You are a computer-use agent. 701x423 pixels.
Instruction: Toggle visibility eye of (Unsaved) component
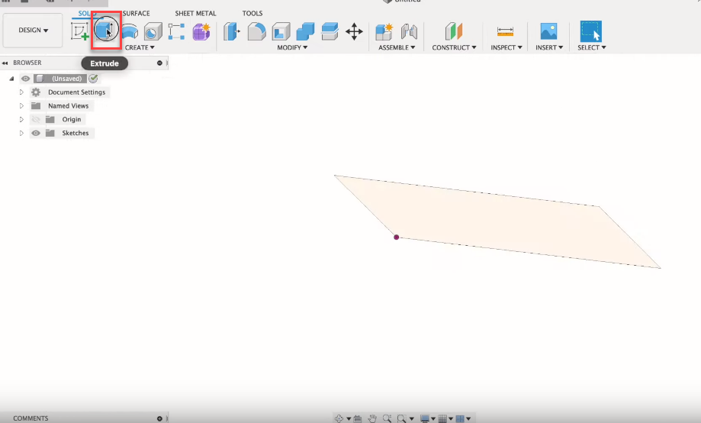pyautogui.click(x=25, y=79)
